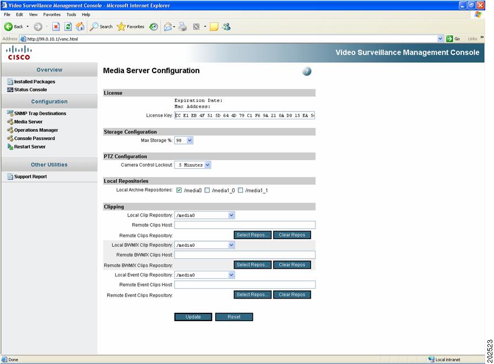494x364 pixels.
Task: Click the Support Report sidebar icon
Action: pyautogui.click(x=10, y=177)
